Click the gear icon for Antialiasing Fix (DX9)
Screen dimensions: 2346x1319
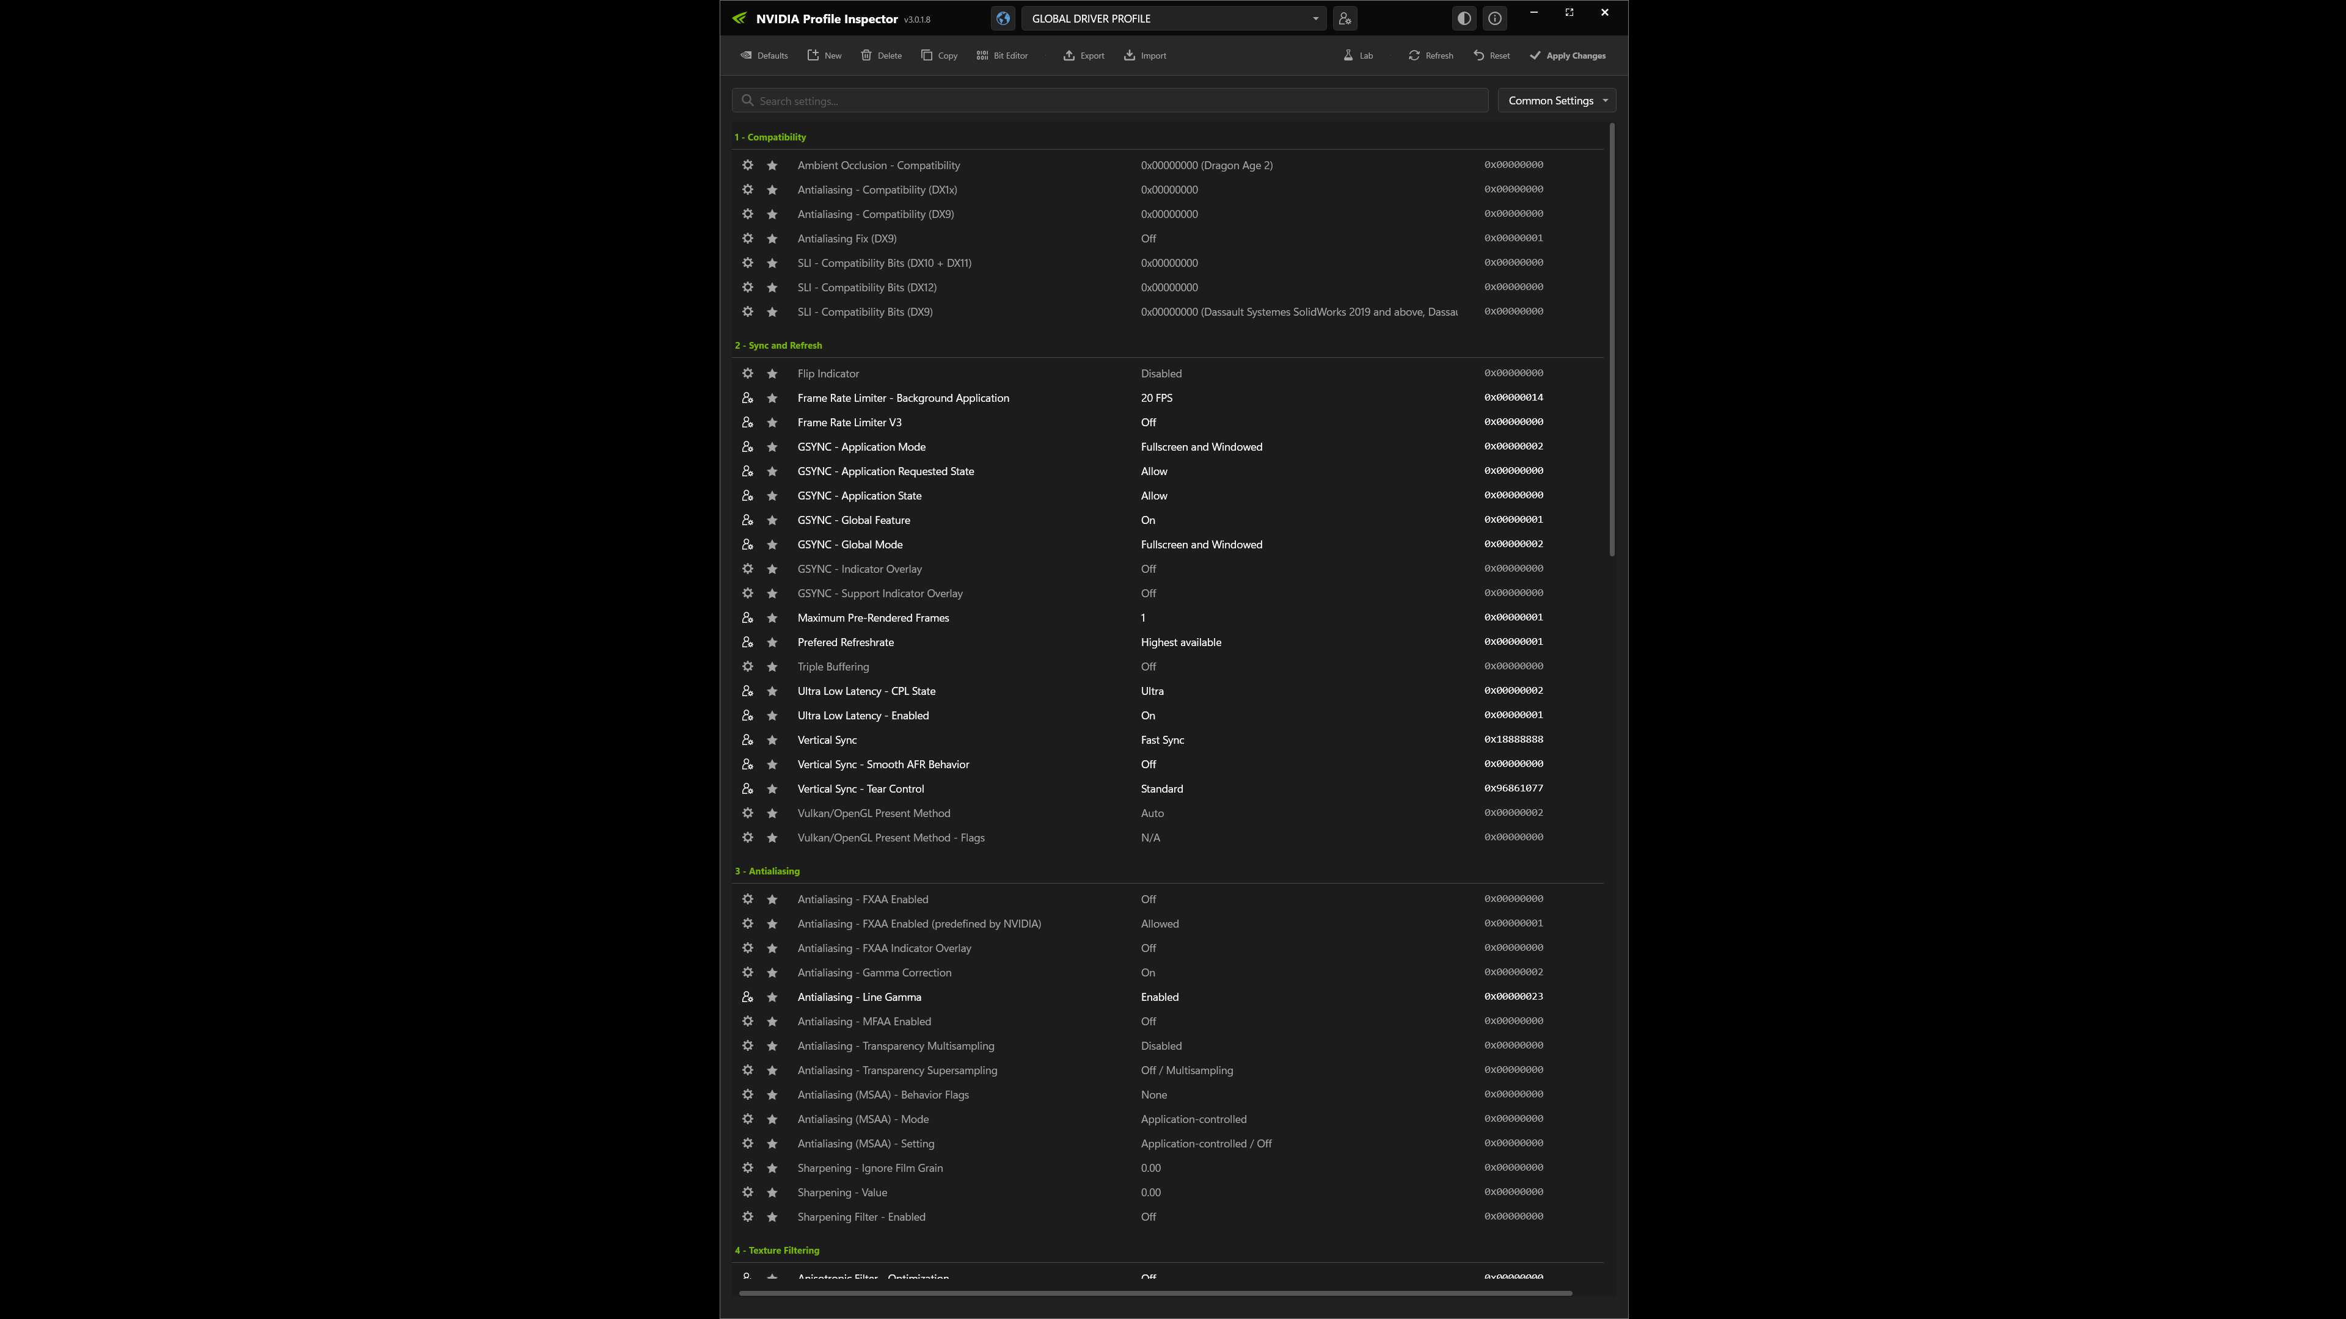tap(748, 239)
